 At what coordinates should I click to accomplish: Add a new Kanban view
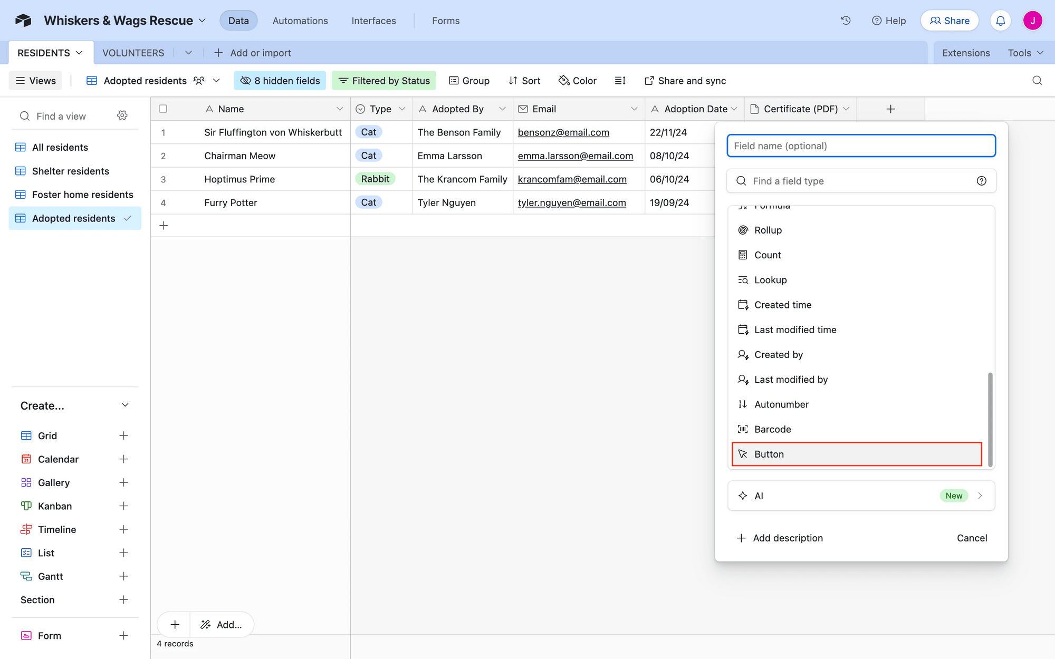[123, 506]
